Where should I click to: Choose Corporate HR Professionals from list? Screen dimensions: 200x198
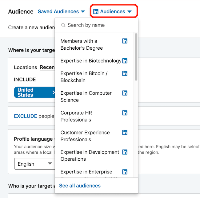[x=76, y=116]
